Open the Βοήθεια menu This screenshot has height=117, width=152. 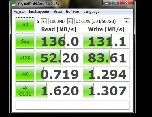pyautogui.click(x=72, y=12)
